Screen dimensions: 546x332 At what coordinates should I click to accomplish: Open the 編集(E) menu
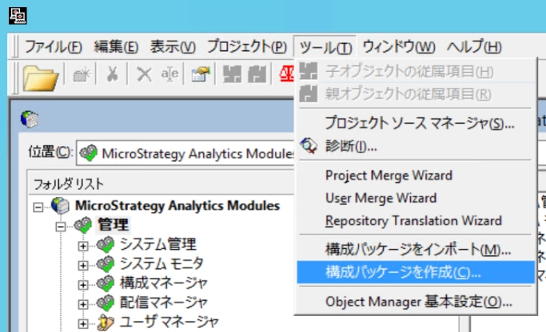click(116, 47)
